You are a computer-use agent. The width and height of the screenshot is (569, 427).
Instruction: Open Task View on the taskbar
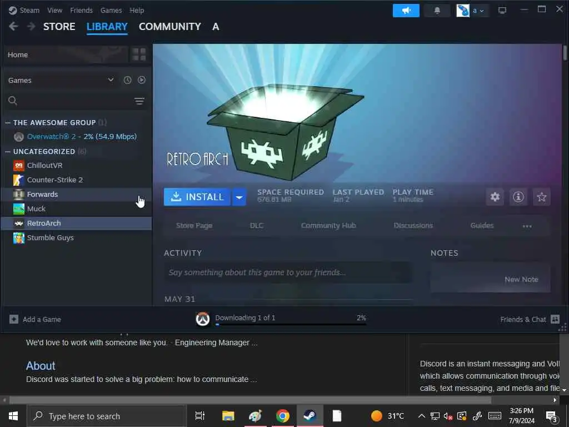(199, 416)
